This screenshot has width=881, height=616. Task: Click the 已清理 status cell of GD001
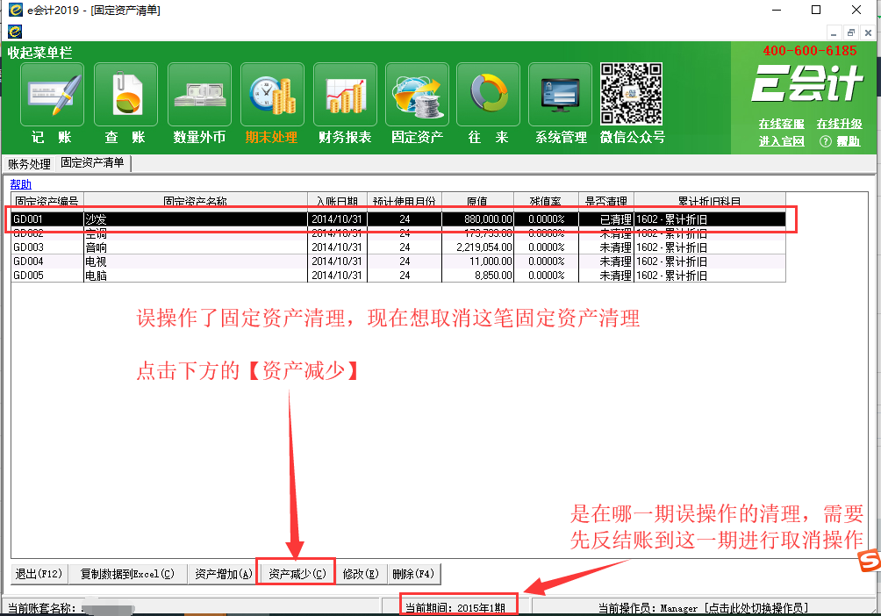pyautogui.click(x=606, y=219)
